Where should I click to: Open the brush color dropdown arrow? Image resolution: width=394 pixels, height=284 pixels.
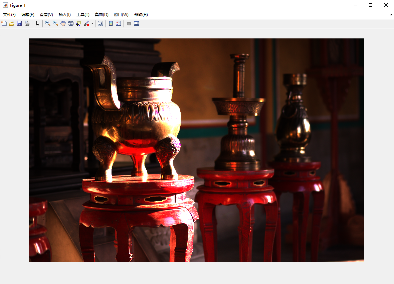point(92,24)
